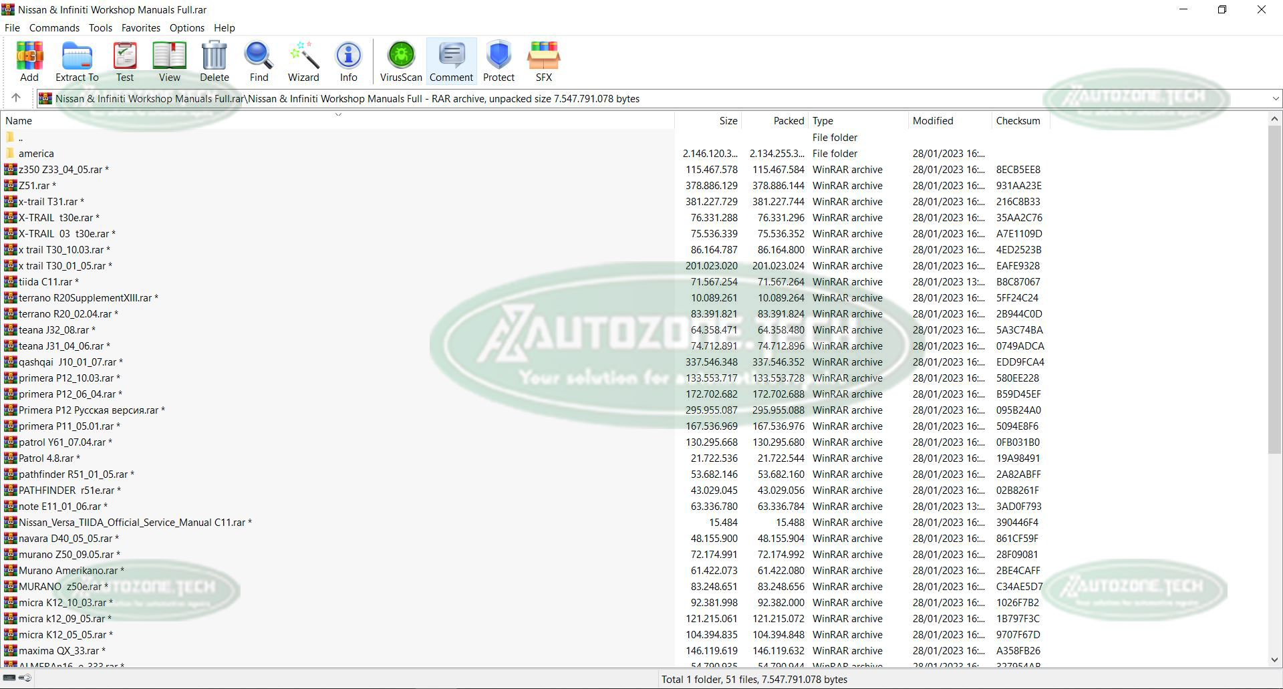Sort list by Modified column header
Image resolution: width=1283 pixels, height=689 pixels.
point(933,121)
